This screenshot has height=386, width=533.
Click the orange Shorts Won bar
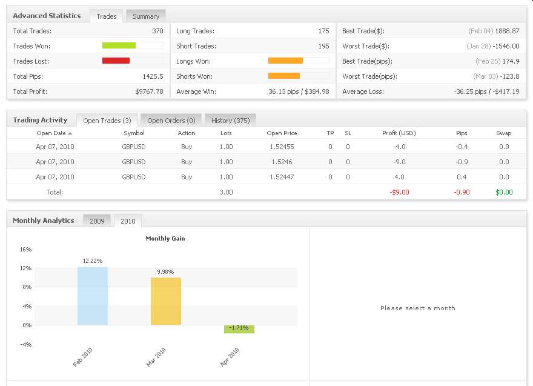[x=283, y=76]
